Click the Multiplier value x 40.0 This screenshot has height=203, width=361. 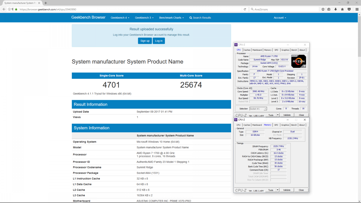[x=259, y=95]
